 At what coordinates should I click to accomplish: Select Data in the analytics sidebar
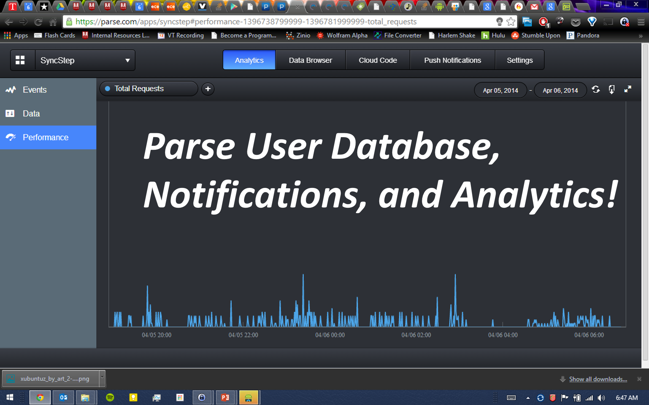pos(48,113)
